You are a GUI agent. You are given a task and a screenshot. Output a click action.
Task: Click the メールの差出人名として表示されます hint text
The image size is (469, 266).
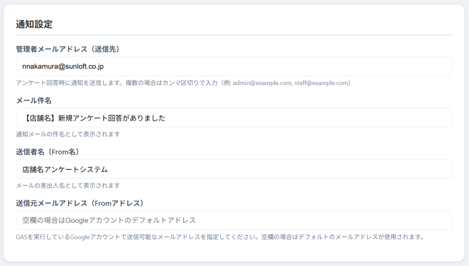pos(68,185)
